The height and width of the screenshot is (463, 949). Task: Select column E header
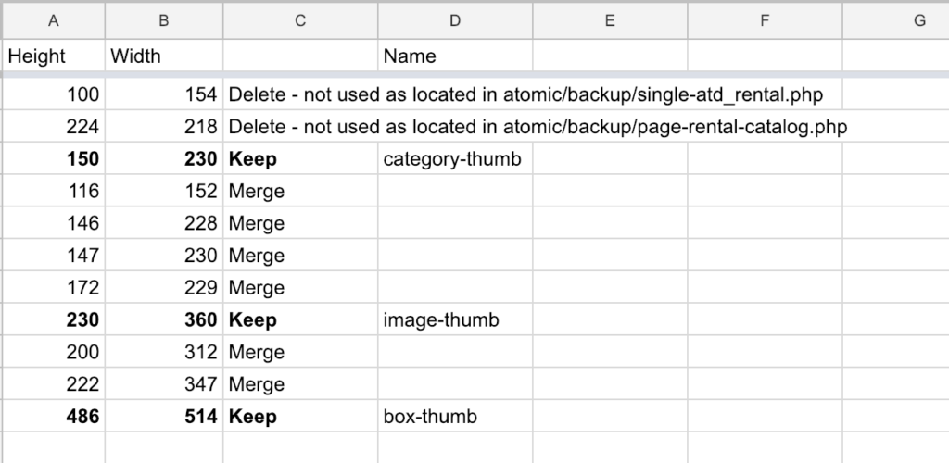[x=610, y=20]
